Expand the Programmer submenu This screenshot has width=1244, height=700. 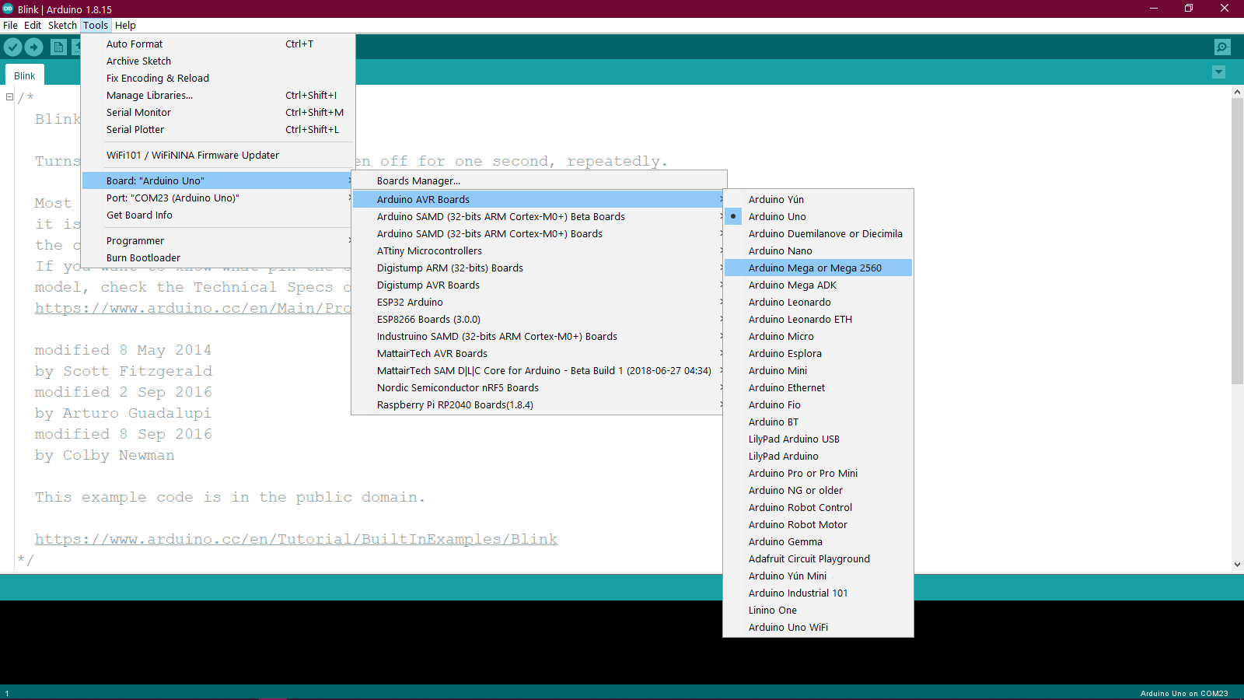click(x=218, y=240)
